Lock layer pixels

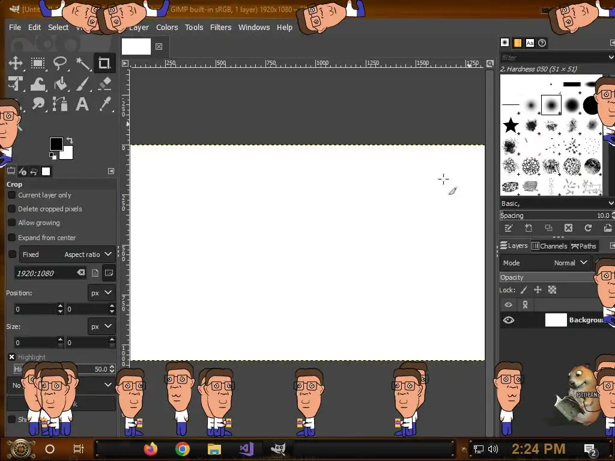coord(524,290)
